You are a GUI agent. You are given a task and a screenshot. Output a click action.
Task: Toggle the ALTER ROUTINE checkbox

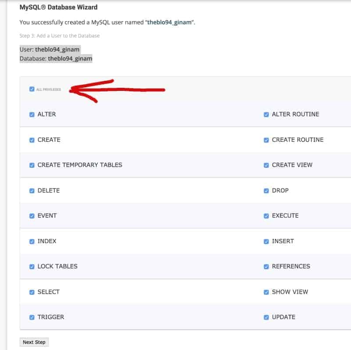(266, 115)
